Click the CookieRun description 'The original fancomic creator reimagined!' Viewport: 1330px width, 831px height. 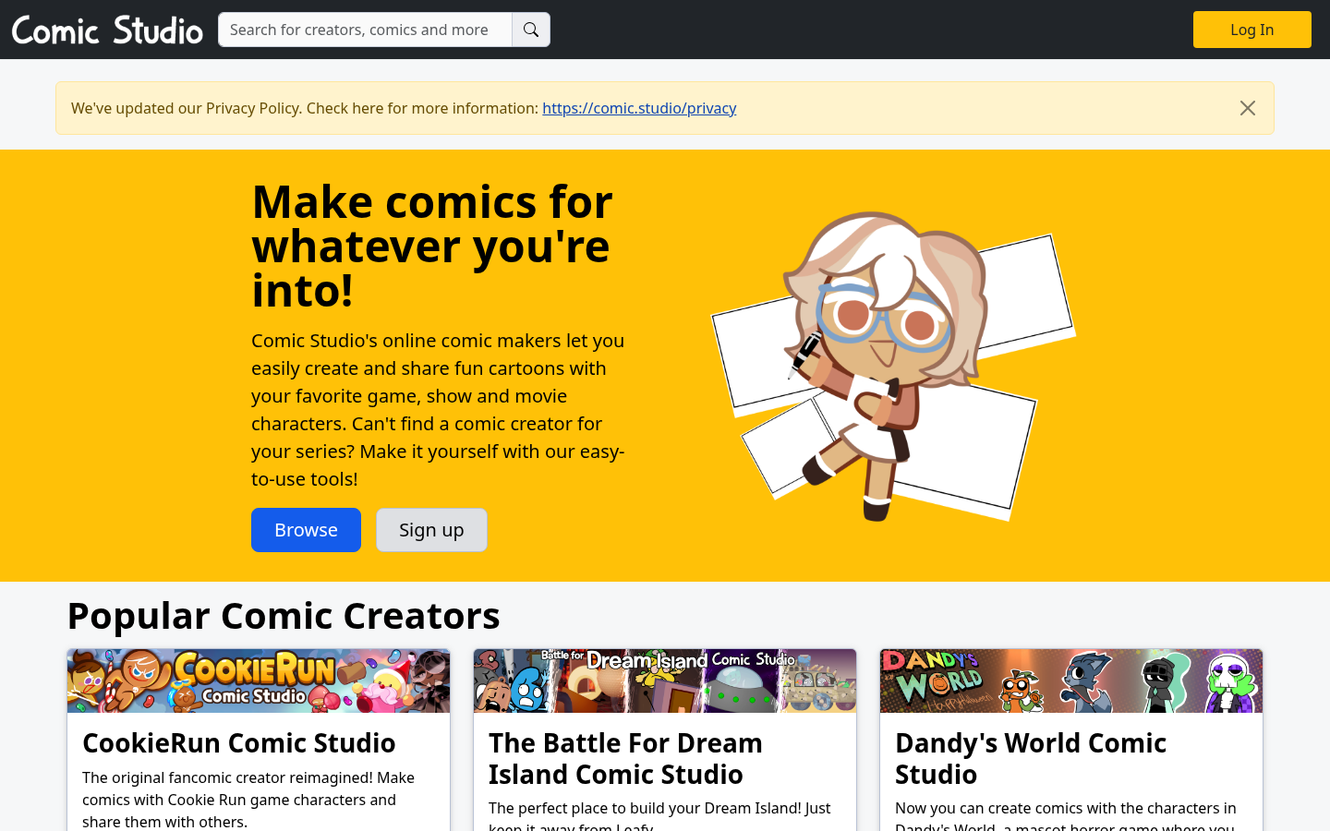248,800
